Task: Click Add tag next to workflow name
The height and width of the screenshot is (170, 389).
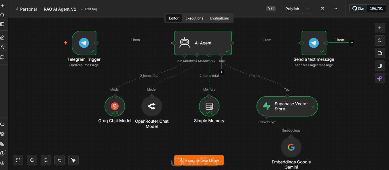Action: click(89, 9)
